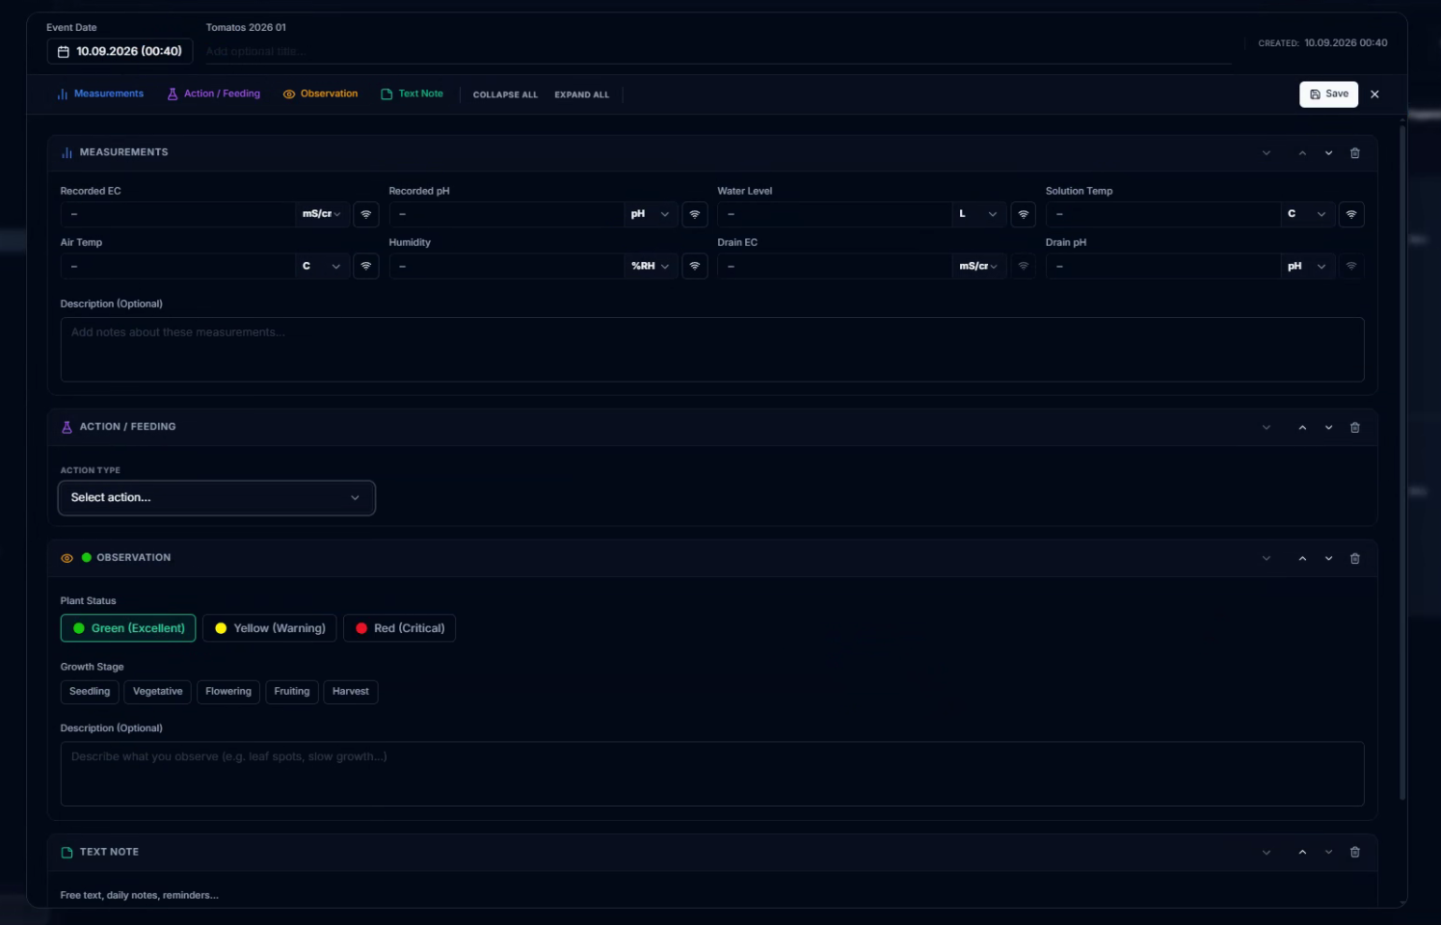Viewport: 1441px width, 925px height.
Task: Delete the Measurements section with trash icon
Action: pos(1354,153)
